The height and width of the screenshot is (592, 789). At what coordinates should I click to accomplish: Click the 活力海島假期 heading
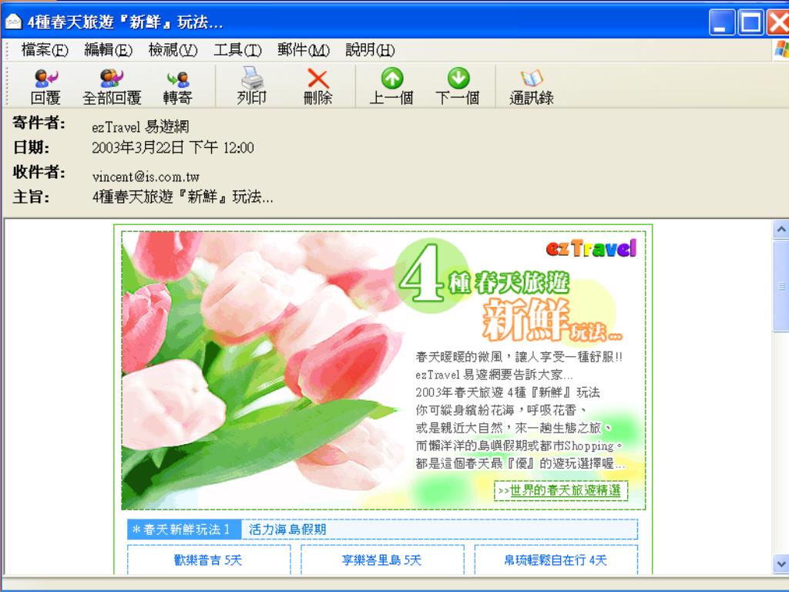click(287, 529)
